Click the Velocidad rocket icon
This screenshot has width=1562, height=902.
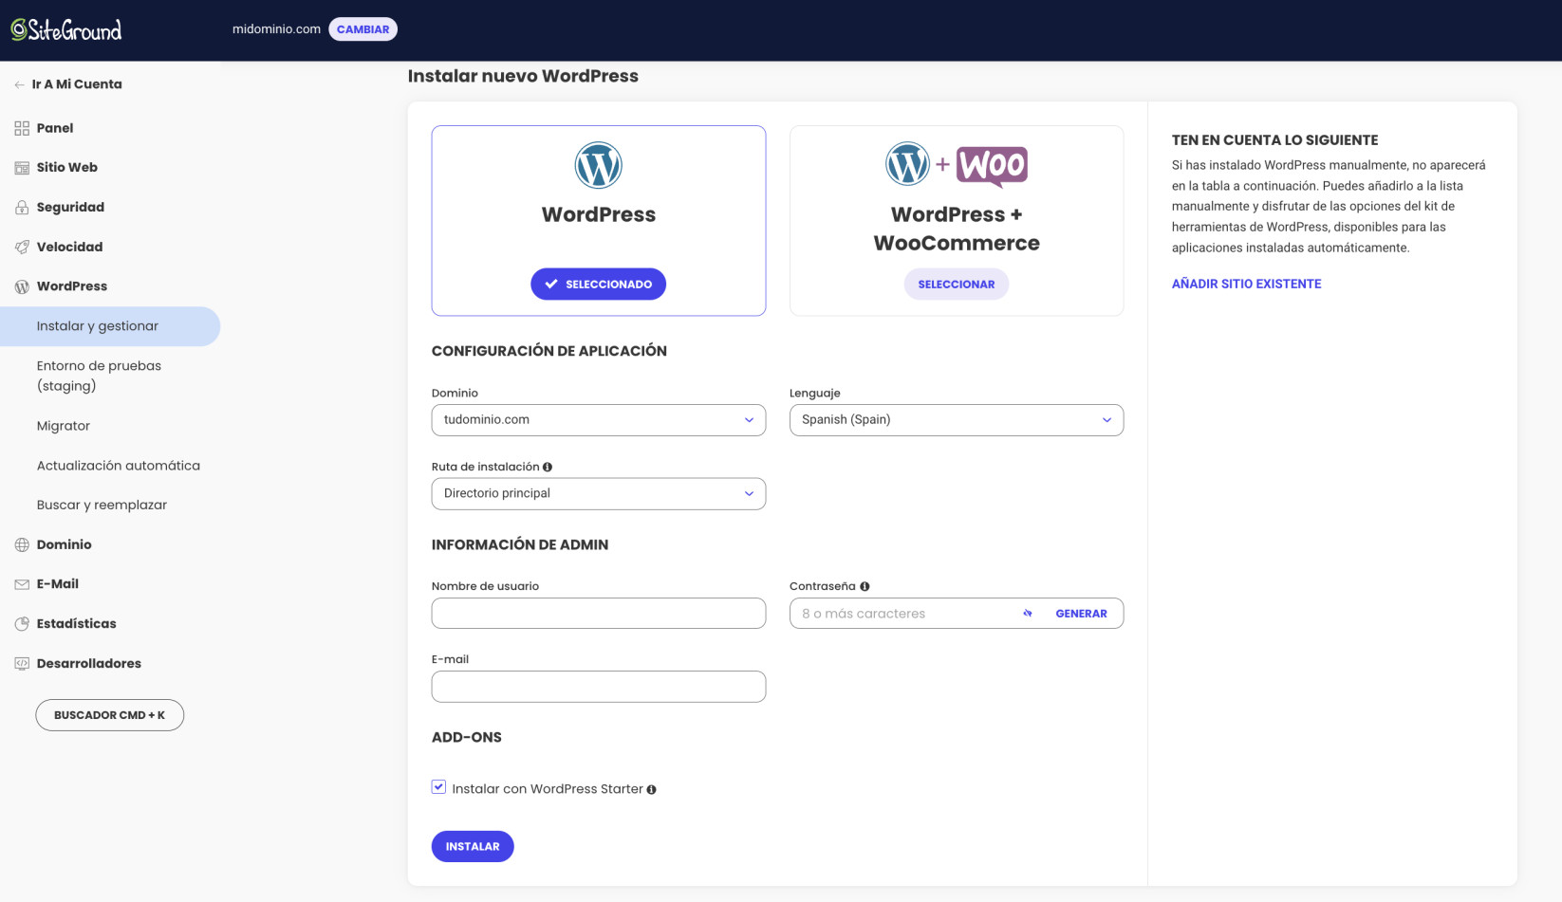click(22, 247)
